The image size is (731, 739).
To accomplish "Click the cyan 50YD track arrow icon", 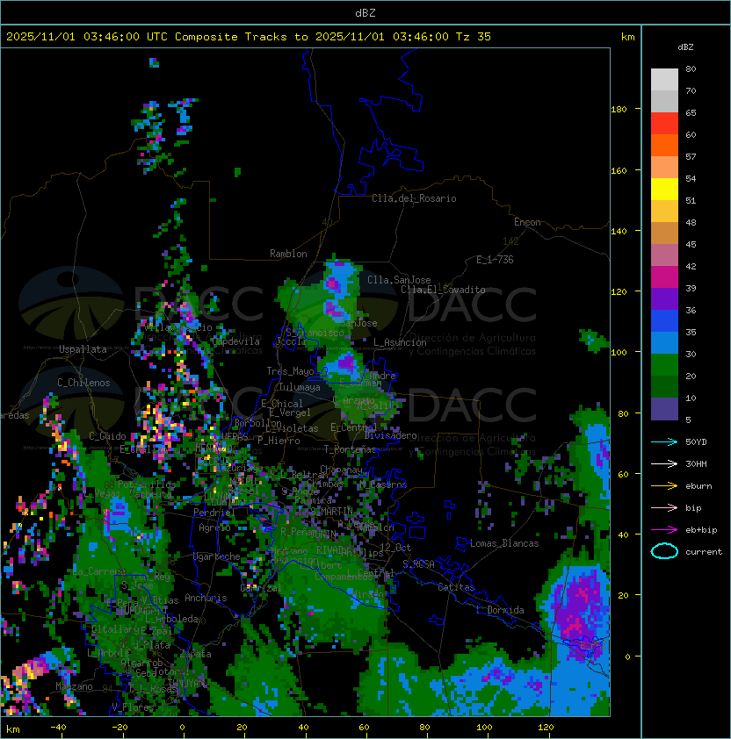I will coord(664,441).
